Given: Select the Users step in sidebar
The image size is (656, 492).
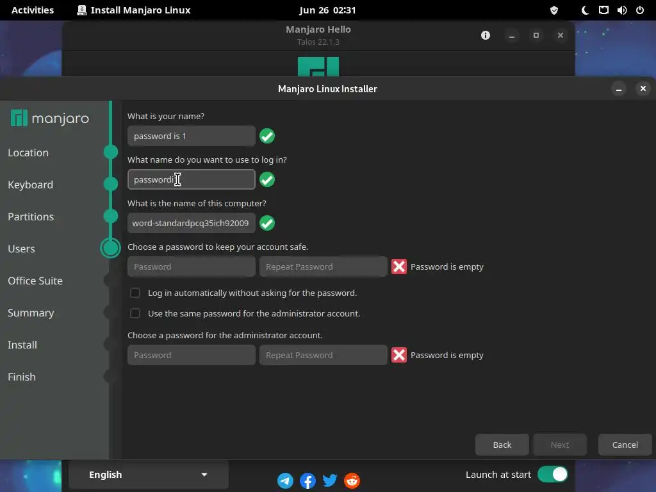Looking at the screenshot, I should [x=21, y=249].
